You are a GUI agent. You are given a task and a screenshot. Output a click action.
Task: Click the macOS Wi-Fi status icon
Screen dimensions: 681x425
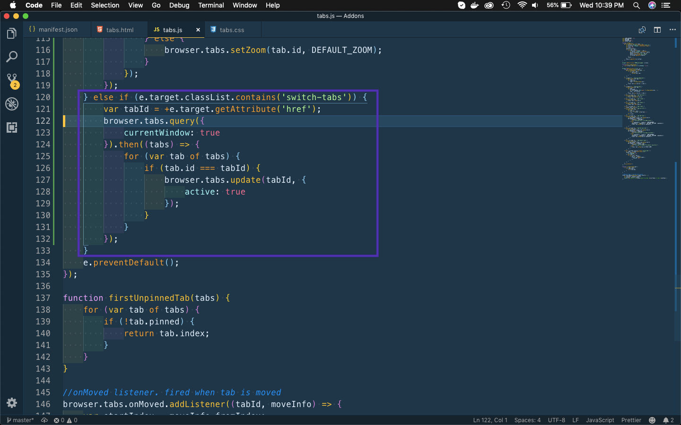(522, 5)
